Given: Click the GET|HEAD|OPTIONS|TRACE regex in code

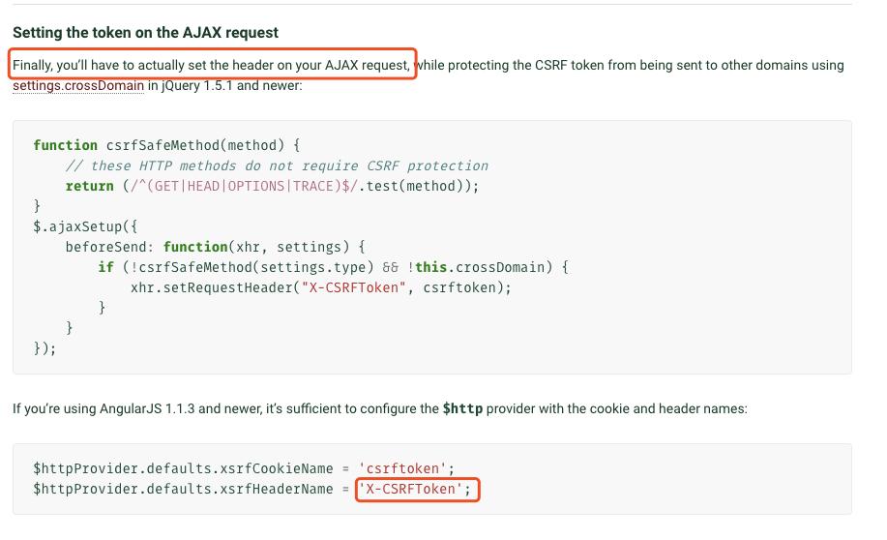Looking at the screenshot, I should 245,186.
